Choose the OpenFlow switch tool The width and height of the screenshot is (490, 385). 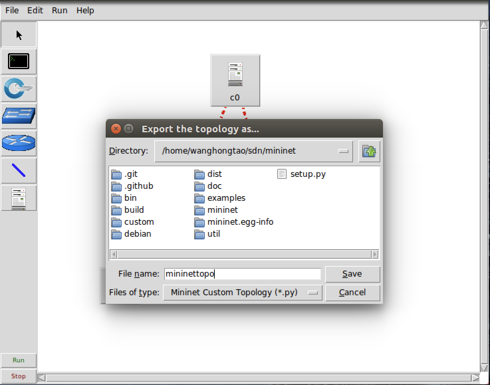coord(19,89)
